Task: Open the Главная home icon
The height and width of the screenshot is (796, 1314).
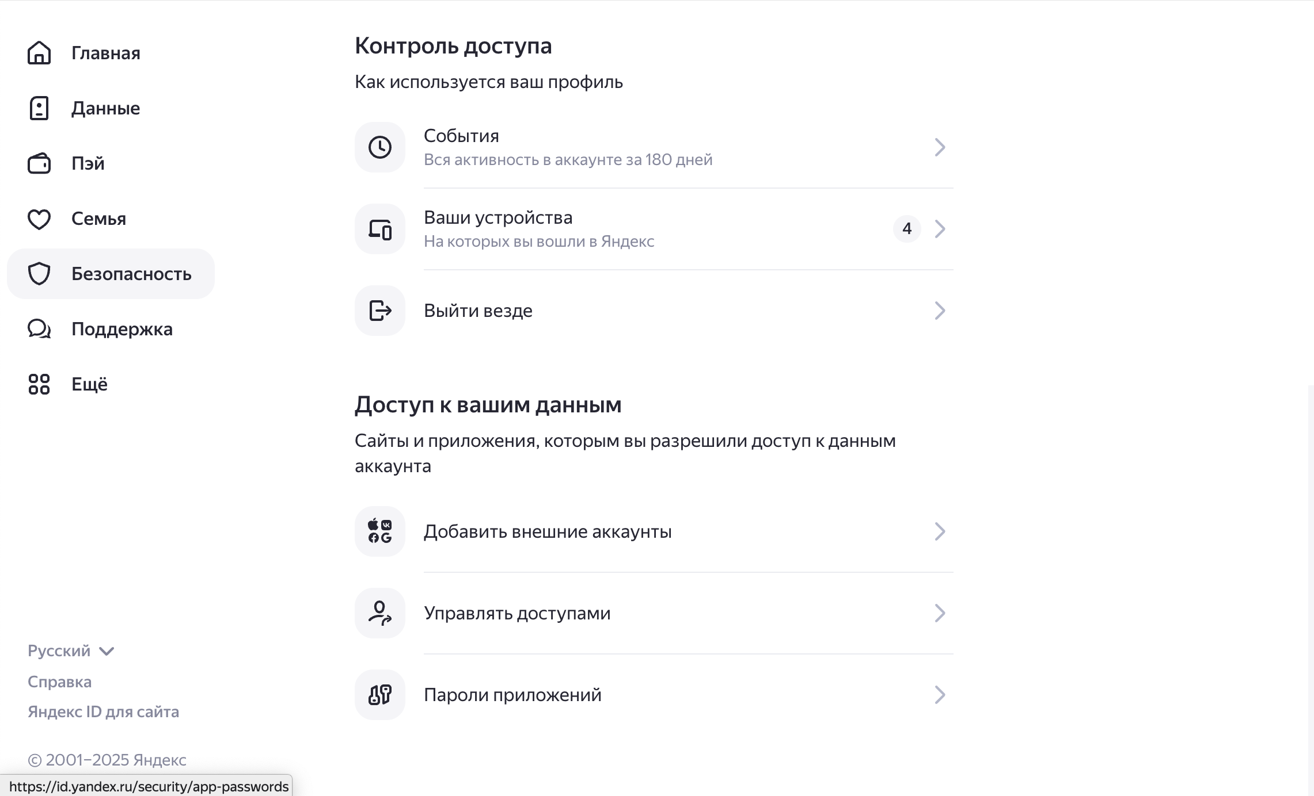Action: [x=39, y=53]
